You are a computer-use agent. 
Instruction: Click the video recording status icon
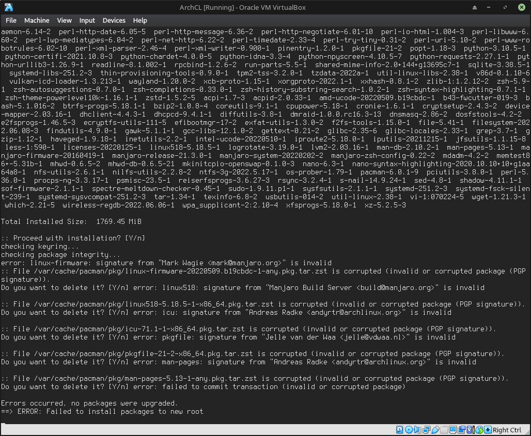click(x=462, y=430)
